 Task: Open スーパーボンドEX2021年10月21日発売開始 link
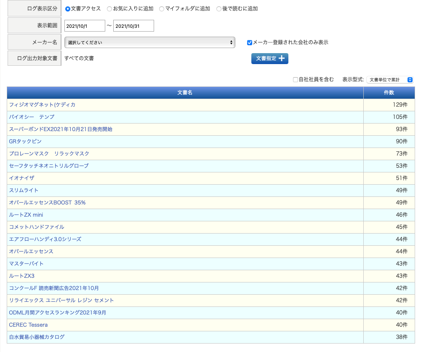61,129
